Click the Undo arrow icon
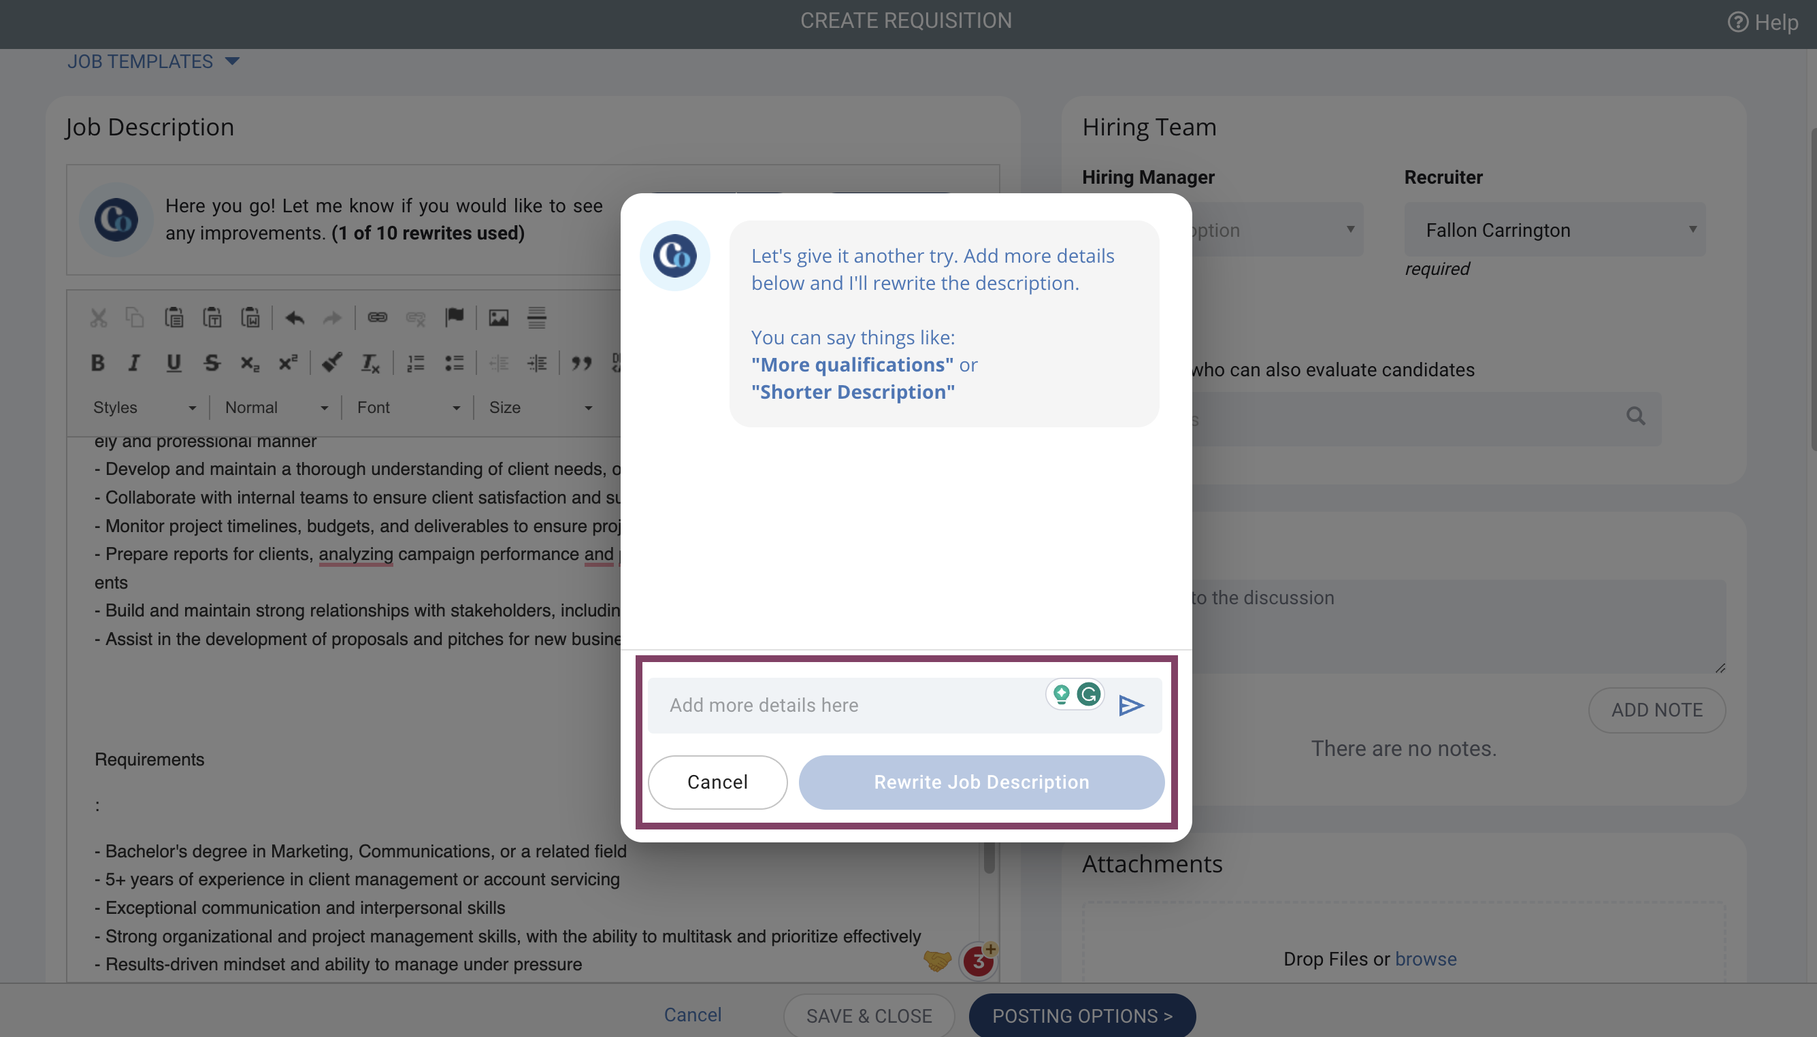 pyautogui.click(x=294, y=318)
